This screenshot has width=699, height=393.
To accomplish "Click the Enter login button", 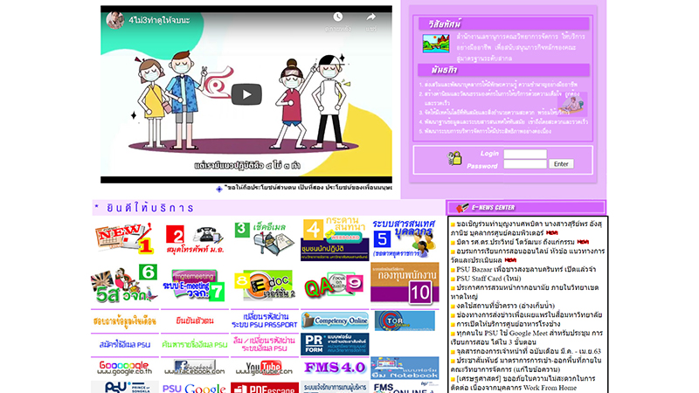I will (561, 164).
